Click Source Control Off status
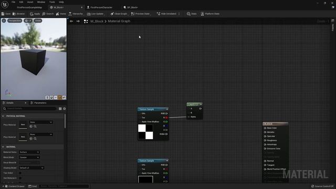 (x=322, y=186)
